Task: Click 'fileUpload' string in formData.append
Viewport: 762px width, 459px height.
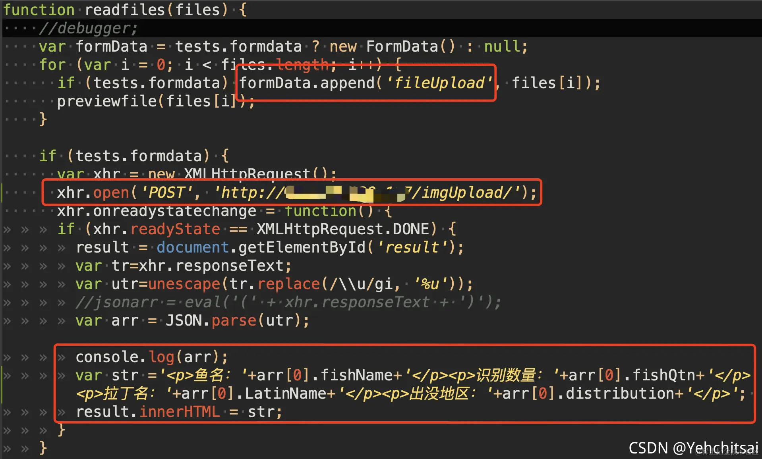Action: (x=439, y=83)
